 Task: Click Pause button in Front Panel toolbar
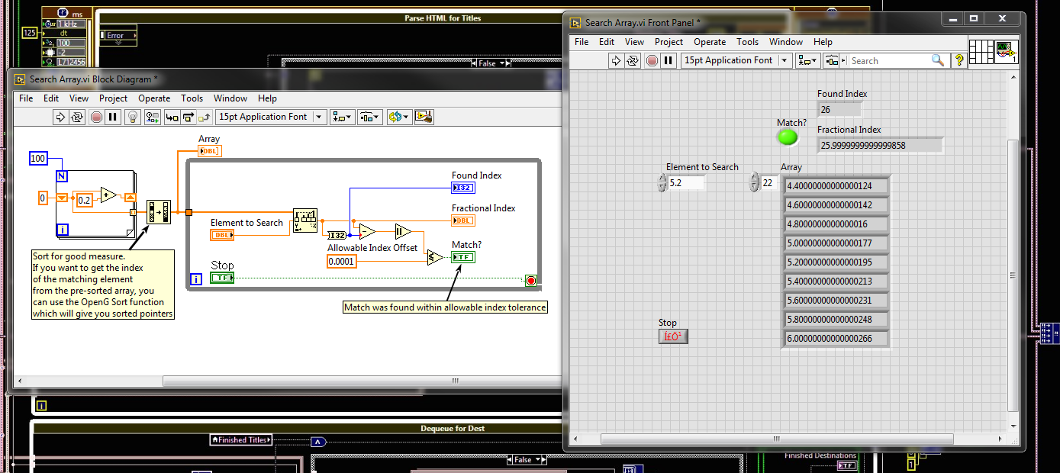[x=669, y=60]
